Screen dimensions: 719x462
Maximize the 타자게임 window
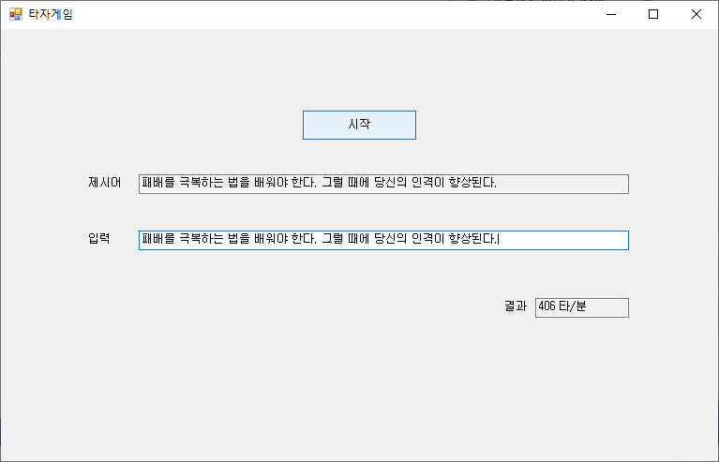coord(653,14)
